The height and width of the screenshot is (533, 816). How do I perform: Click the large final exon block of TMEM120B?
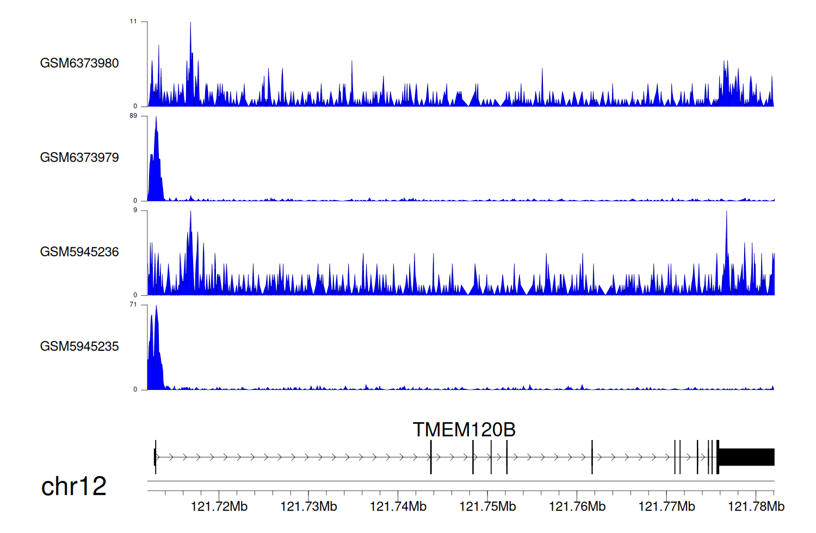tap(746, 457)
